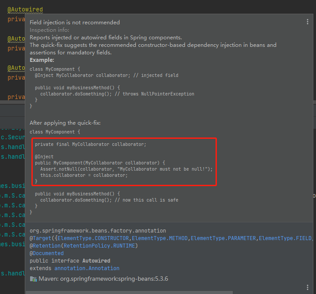Click 'private final MyCollaborator collaborator;' line
This screenshot has height=294, width=316.
pyautogui.click(x=90, y=145)
